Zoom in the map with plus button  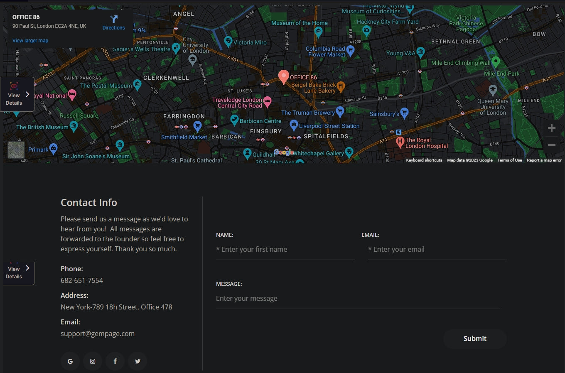552,128
